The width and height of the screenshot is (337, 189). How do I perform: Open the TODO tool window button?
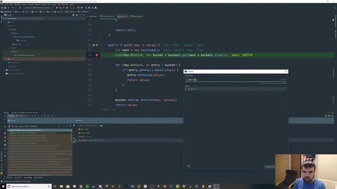pyautogui.click(x=38, y=177)
